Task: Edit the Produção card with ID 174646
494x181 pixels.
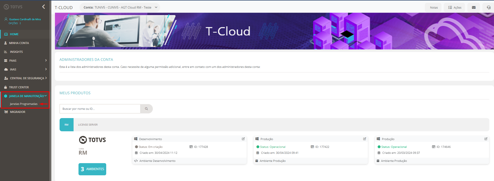Action: point(486,139)
